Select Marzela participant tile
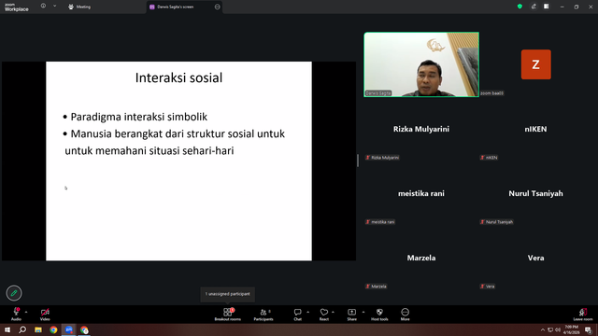The width and height of the screenshot is (598, 336). (421, 258)
